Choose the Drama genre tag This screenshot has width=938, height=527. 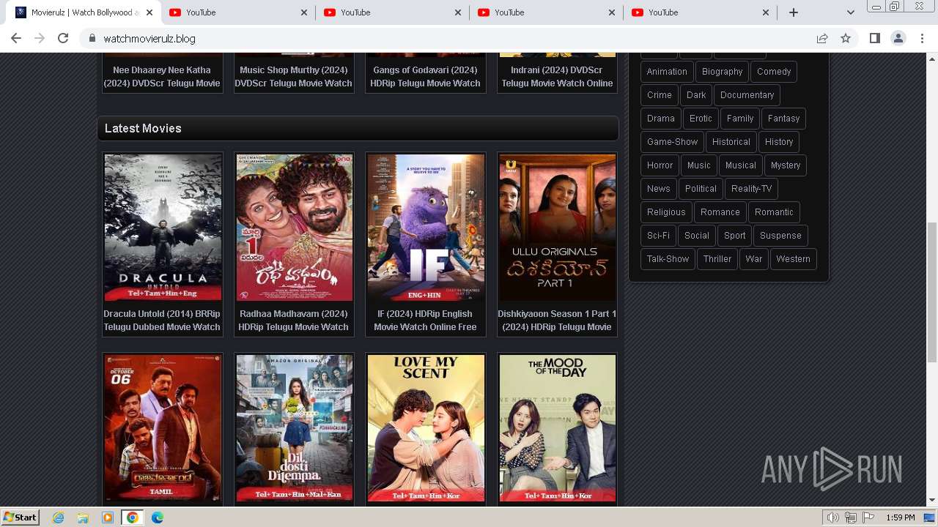click(661, 119)
